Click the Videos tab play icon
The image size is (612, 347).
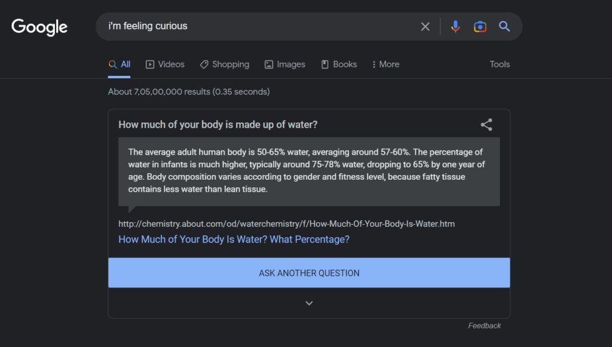coord(150,65)
